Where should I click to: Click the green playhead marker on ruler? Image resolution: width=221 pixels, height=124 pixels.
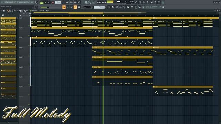pyautogui.click(x=103, y=15)
